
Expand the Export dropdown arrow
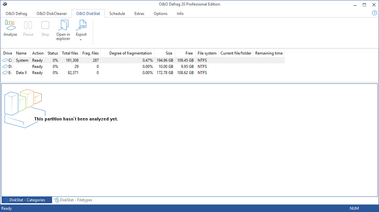pyautogui.click(x=81, y=40)
